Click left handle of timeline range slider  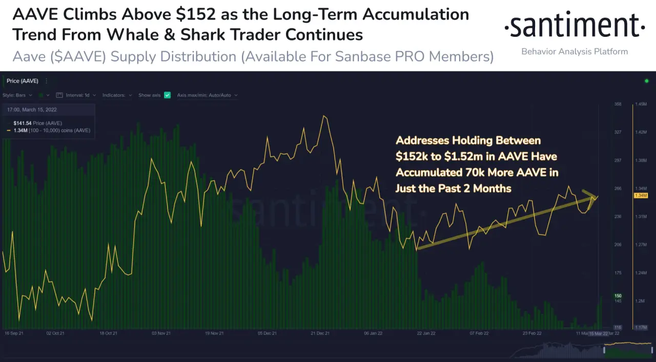click(x=604, y=350)
